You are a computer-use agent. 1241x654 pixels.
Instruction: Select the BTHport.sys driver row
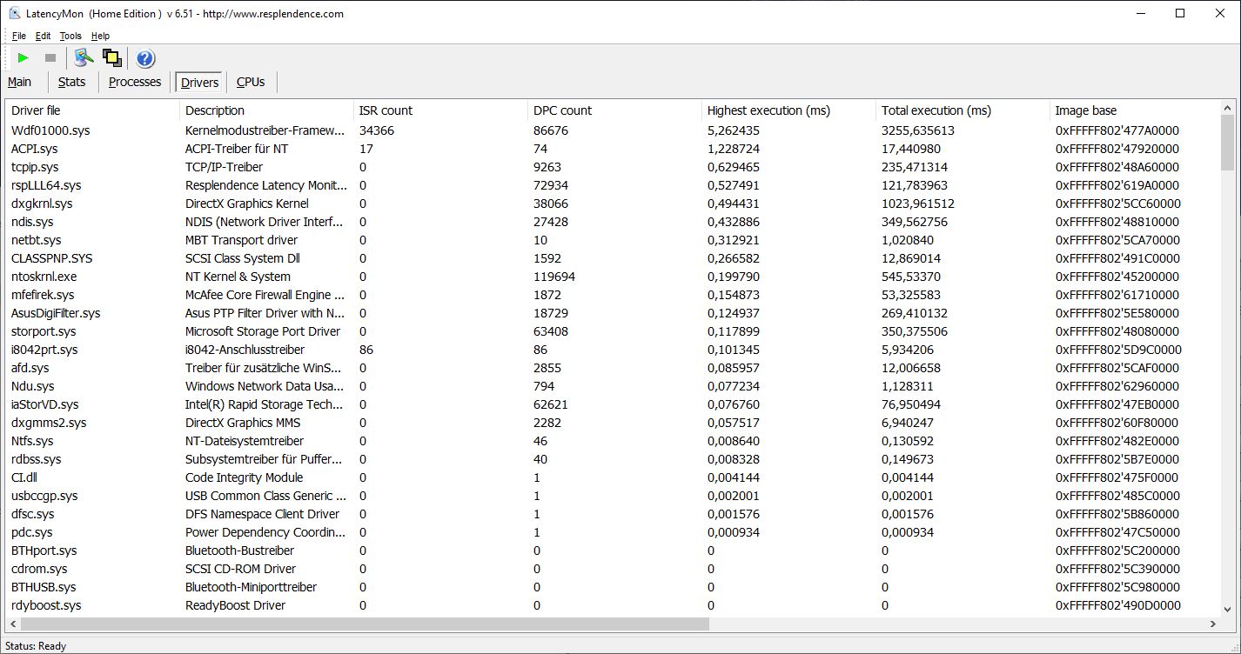pos(613,551)
